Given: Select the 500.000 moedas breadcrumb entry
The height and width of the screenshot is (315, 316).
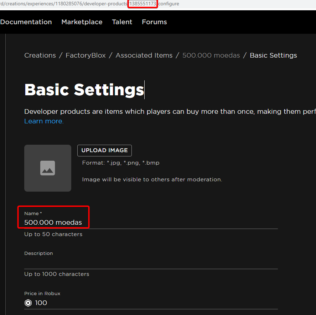Looking at the screenshot, I should tap(211, 55).
